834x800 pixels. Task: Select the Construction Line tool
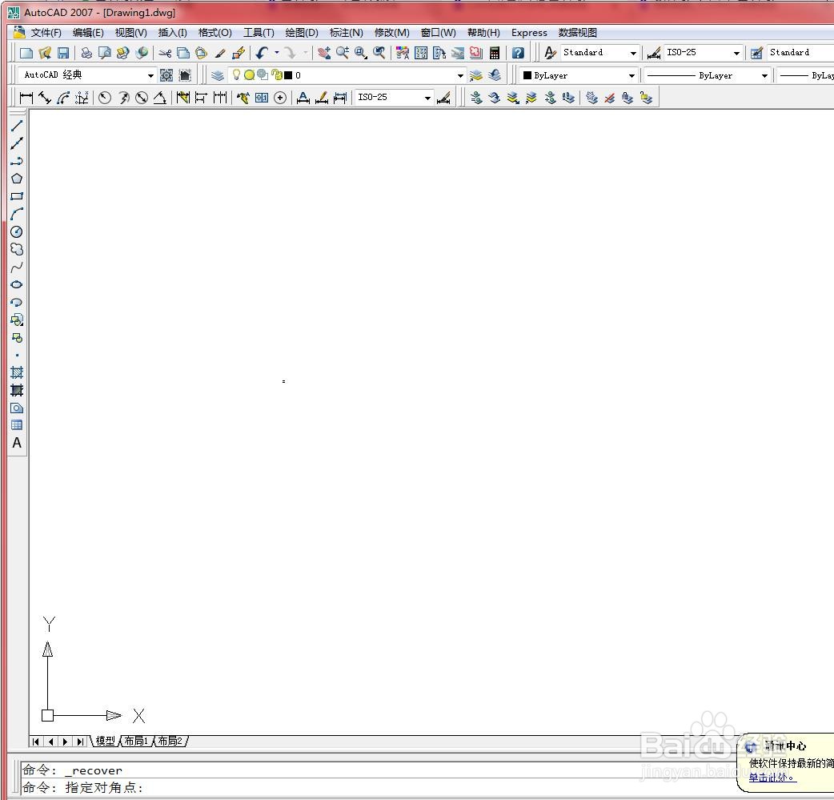coord(17,143)
